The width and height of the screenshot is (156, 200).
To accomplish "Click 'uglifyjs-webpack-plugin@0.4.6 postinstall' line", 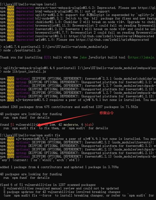I will click(78, 68).
